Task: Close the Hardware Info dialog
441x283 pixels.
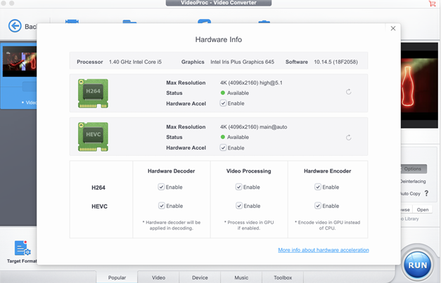Action: (393, 29)
